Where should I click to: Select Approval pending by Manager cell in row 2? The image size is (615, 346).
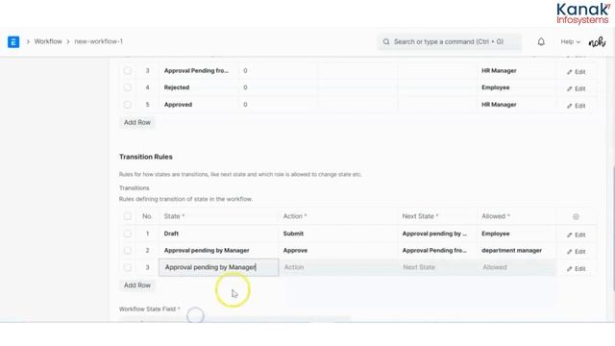tap(219, 250)
